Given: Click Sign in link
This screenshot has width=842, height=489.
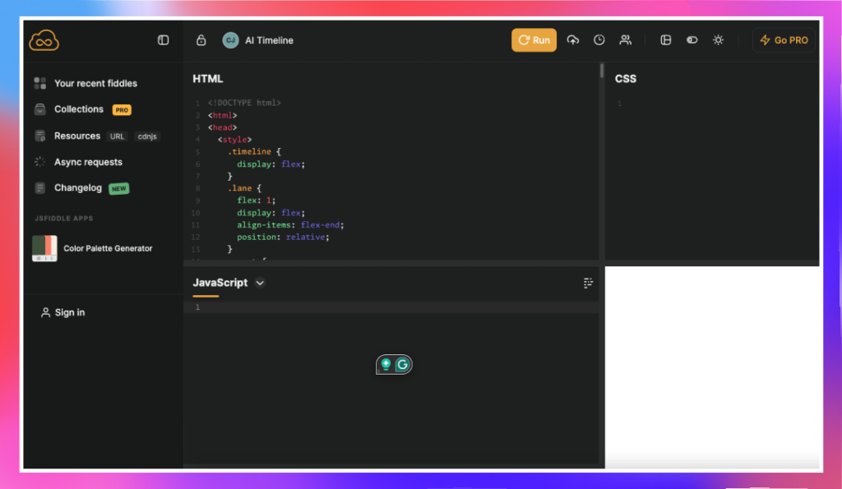Looking at the screenshot, I should click(69, 312).
